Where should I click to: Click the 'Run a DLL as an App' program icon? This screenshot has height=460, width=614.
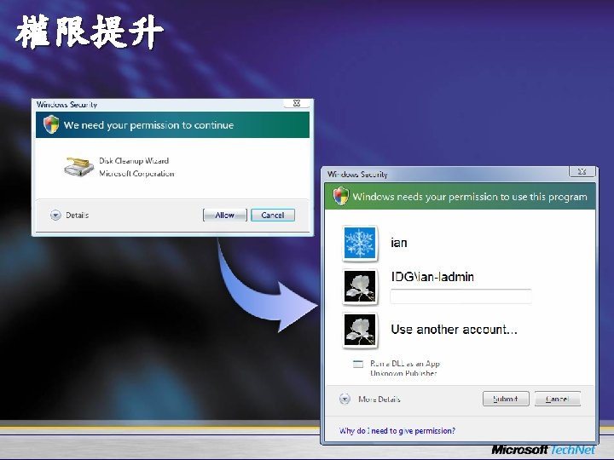[358, 364]
